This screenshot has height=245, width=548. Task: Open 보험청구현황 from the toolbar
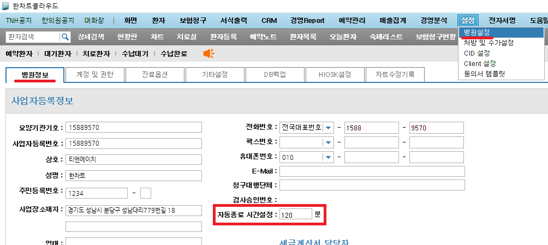[x=435, y=37]
